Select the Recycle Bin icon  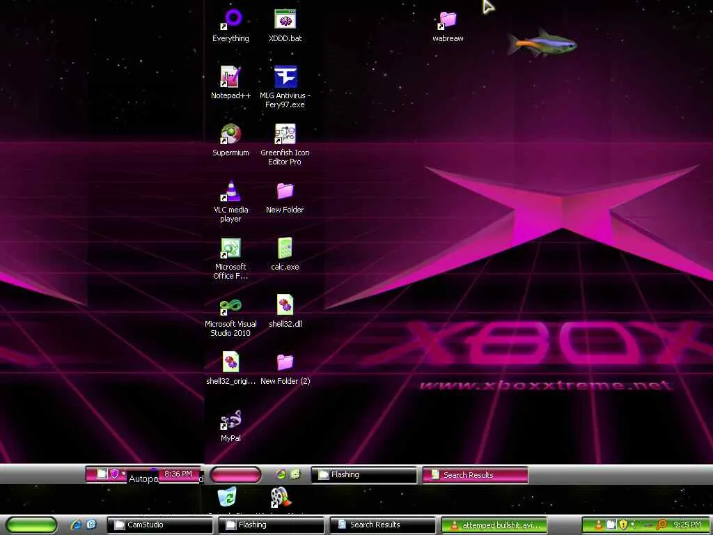[x=228, y=497]
